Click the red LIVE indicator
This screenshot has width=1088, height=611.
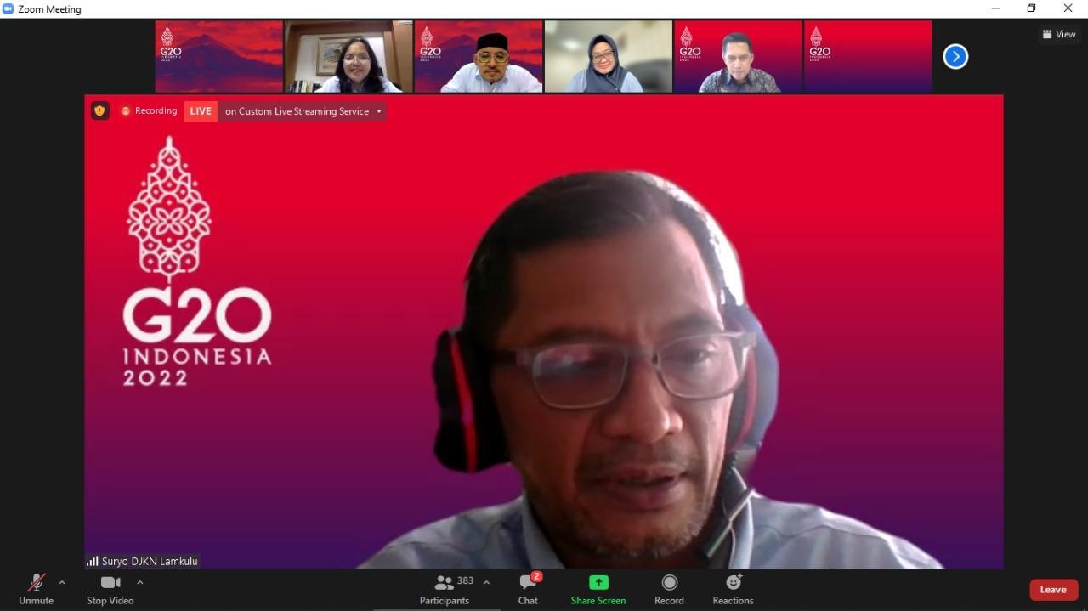(x=201, y=111)
